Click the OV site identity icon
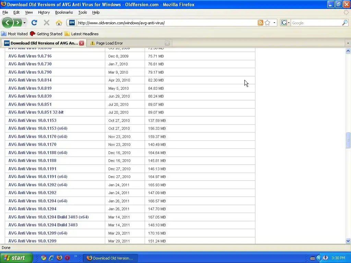Screen dimensions: 351x263 (x=72, y=23)
